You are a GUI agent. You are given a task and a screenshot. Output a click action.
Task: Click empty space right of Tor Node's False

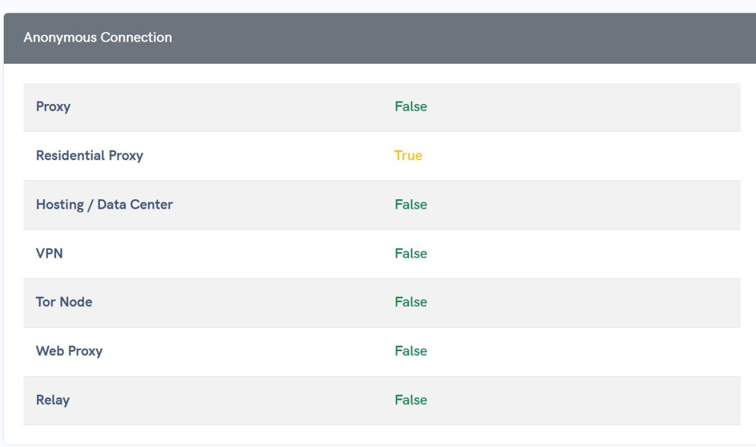(567, 302)
